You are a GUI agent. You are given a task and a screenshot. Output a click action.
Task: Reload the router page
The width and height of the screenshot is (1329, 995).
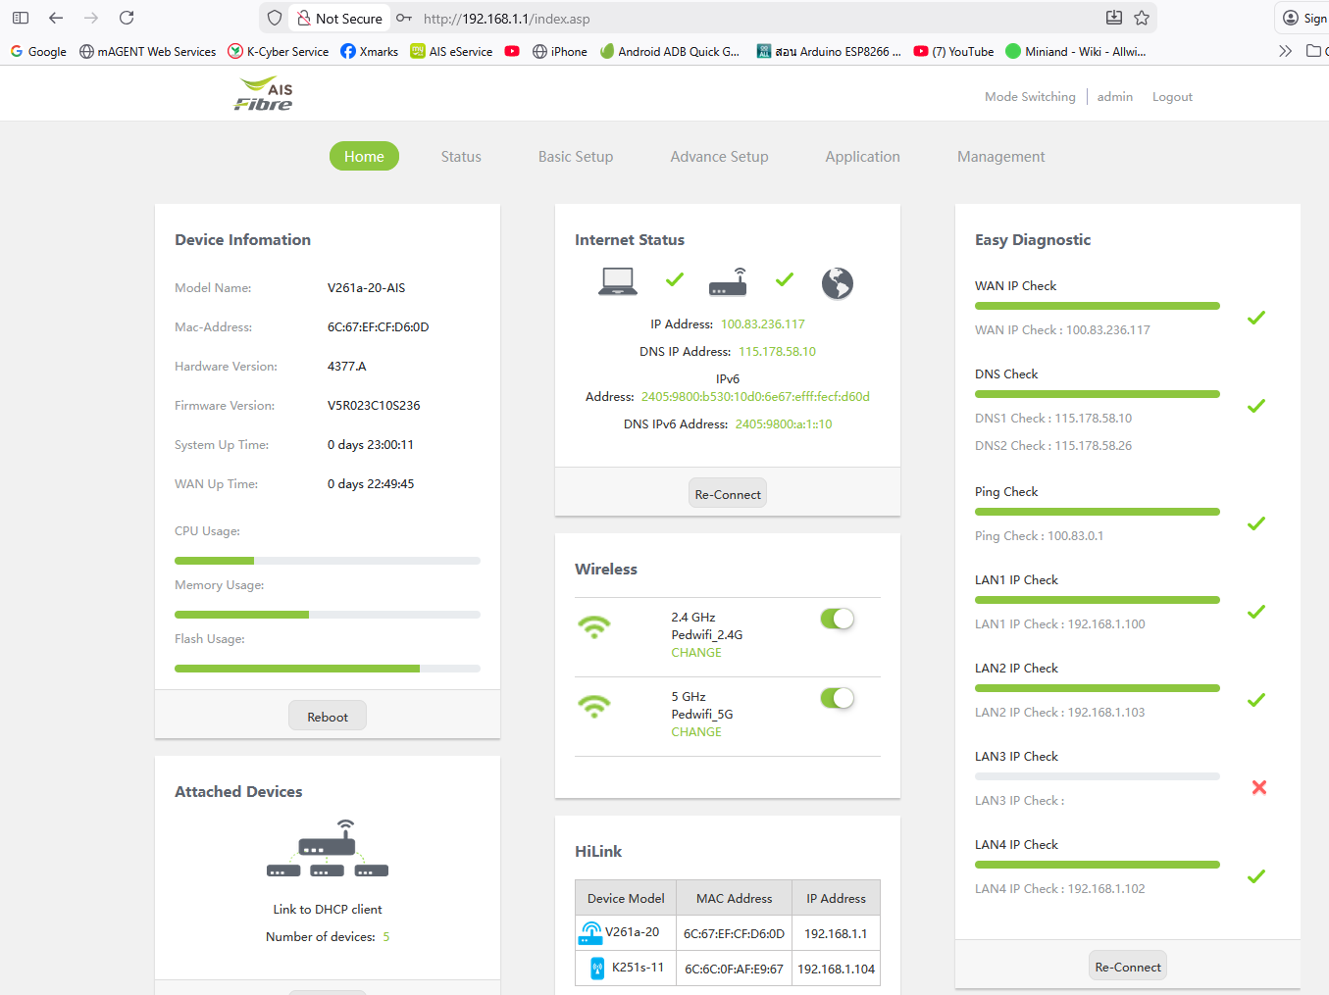pos(127,18)
